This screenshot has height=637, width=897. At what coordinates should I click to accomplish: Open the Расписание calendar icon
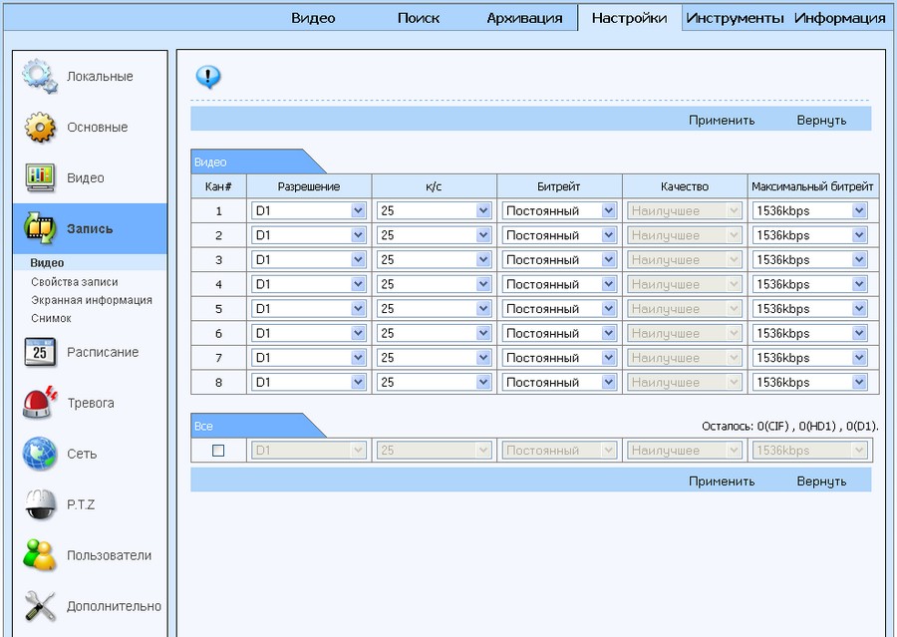point(40,352)
